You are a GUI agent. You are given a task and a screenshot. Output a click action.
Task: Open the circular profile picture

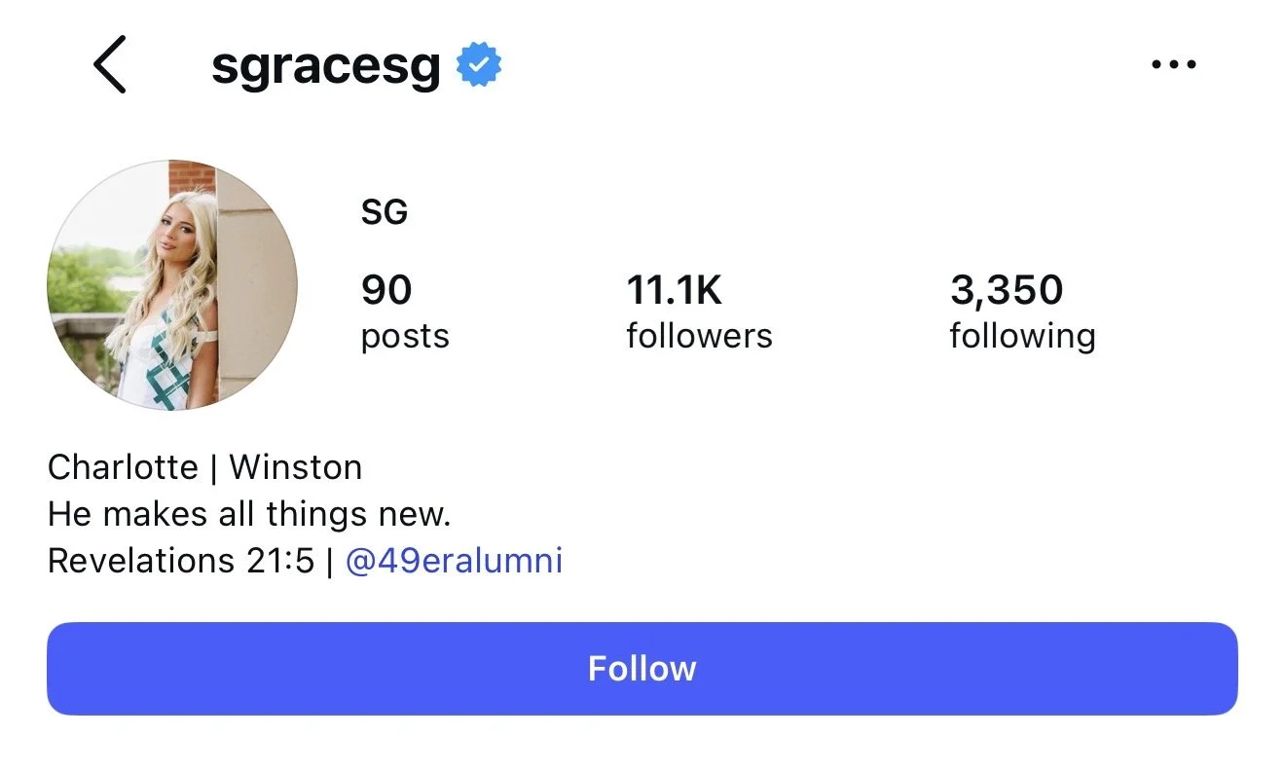click(172, 285)
